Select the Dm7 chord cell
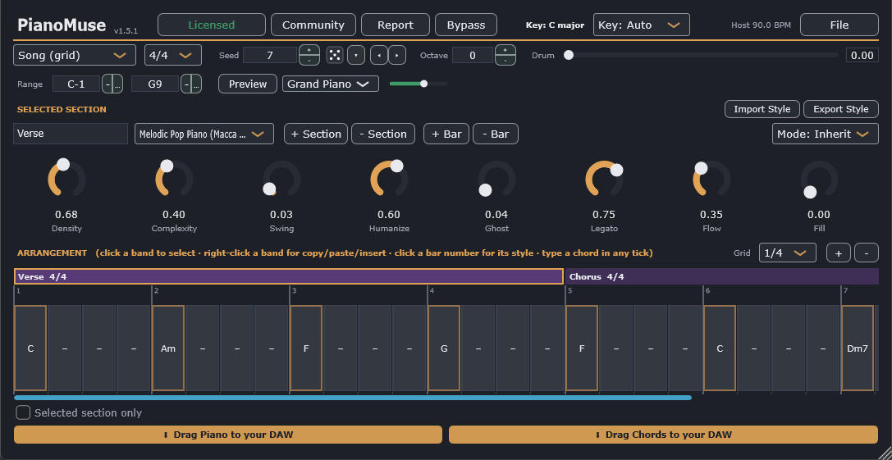 (x=858, y=348)
